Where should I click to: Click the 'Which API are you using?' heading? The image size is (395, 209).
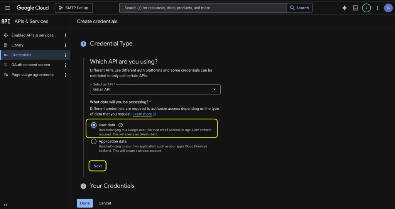pos(124,62)
